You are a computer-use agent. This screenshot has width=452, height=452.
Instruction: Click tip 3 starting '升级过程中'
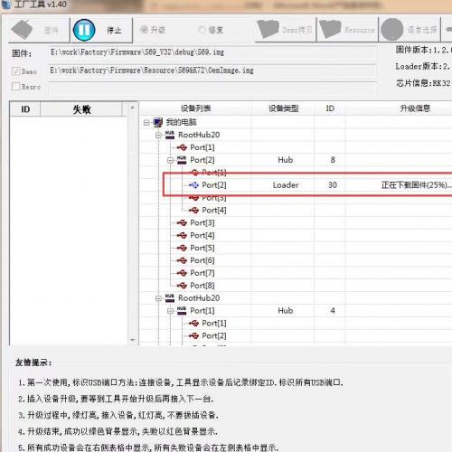118,415
